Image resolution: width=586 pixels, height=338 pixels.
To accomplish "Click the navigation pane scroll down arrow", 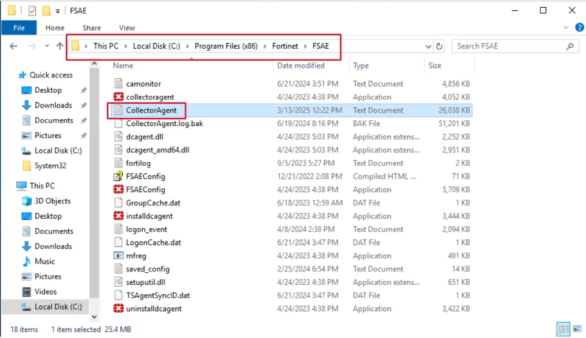I will (x=94, y=317).
